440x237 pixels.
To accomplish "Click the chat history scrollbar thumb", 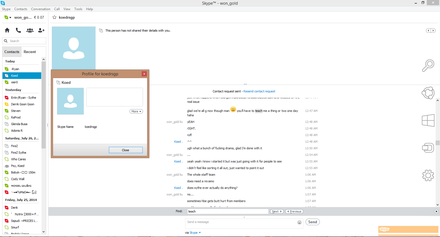I will (438, 143).
